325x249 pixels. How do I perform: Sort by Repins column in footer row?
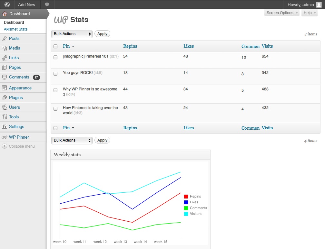point(130,128)
